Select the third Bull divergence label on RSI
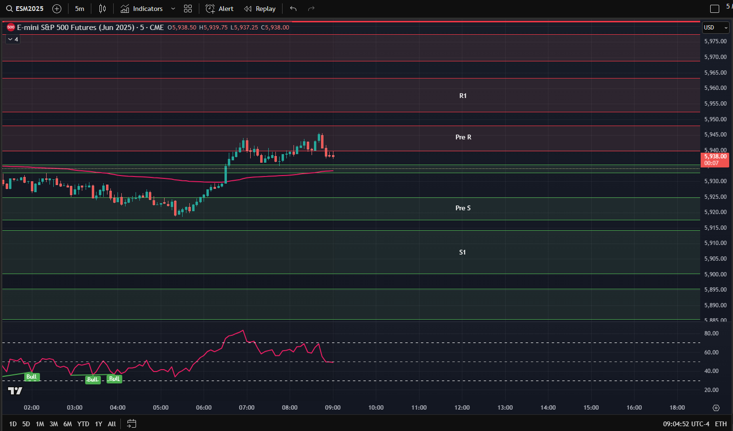733x431 pixels. [x=114, y=379]
